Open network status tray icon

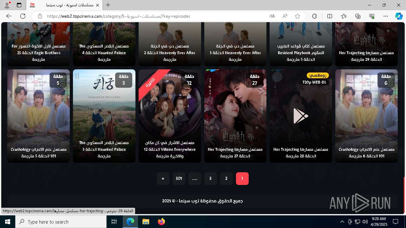pyautogui.click(x=357, y=222)
